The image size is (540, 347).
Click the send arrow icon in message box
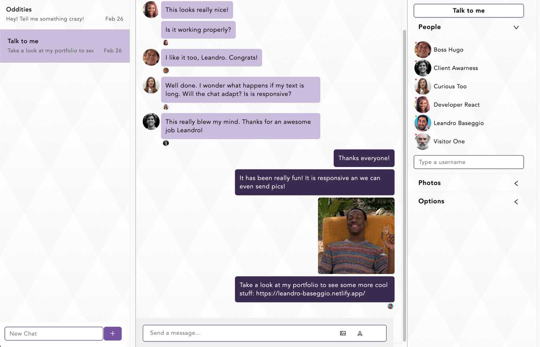[360, 333]
